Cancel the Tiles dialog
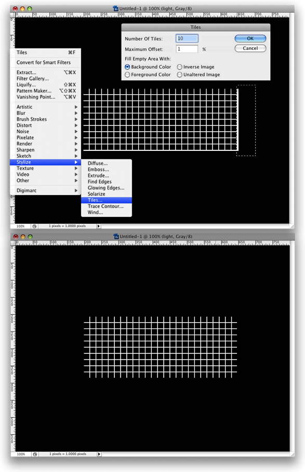The height and width of the screenshot is (472, 305). click(x=250, y=48)
